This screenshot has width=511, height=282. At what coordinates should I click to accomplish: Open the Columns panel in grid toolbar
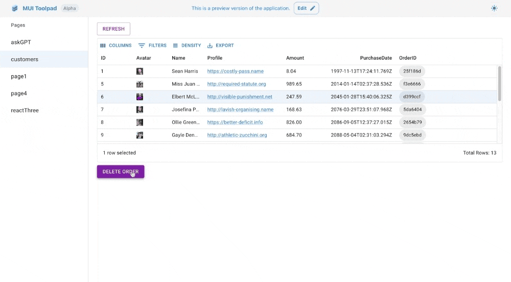point(116,45)
